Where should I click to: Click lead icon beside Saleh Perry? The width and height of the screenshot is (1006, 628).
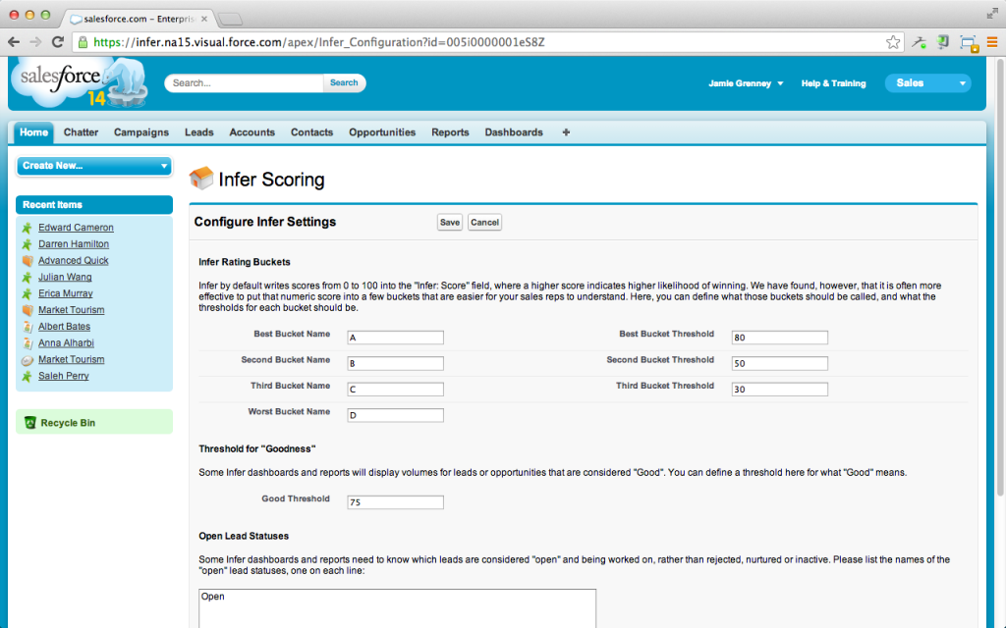click(x=27, y=376)
